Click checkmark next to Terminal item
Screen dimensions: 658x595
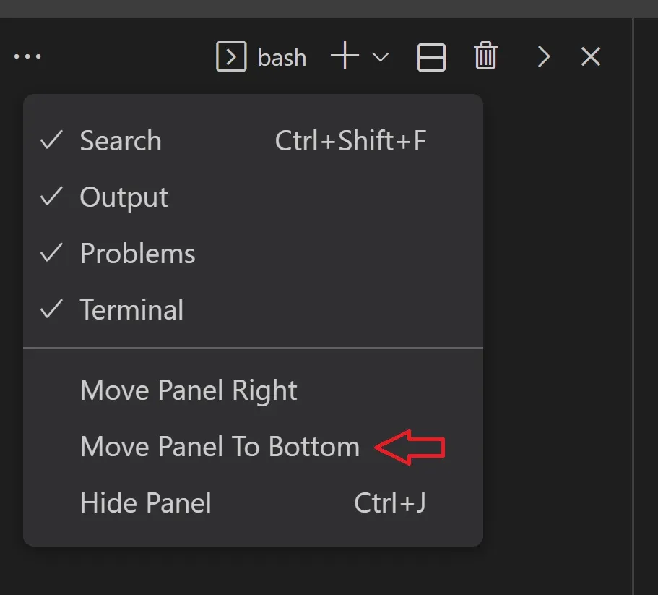point(51,309)
